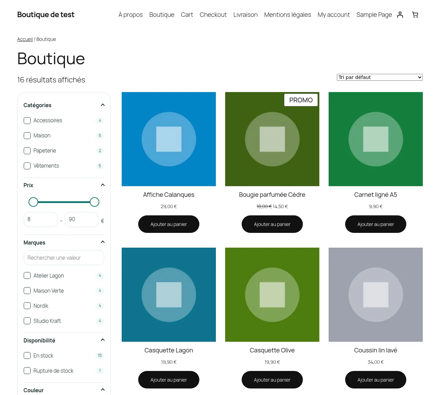The height and width of the screenshot is (395, 440).
Task: Collapse the Catégories filter section
Action: 102,105
